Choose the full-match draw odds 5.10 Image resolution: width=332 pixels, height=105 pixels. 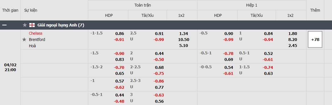click(x=183, y=46)
